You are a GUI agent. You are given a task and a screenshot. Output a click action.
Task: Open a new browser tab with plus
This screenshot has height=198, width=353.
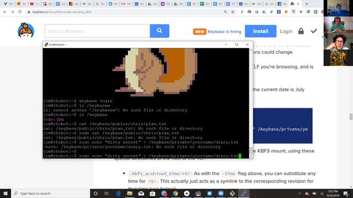(x=307, y=4)
